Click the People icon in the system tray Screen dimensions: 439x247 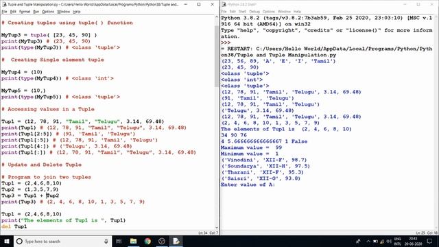(x=358, y=241)
